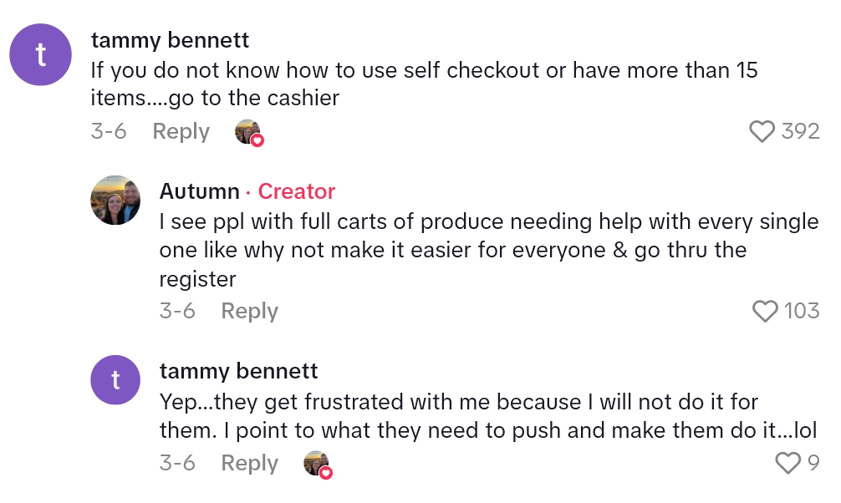This screenshot has height=503, width=841.
Task: Click tammy bennett's avatar on the bottom reply
Action: pos(115,380)
